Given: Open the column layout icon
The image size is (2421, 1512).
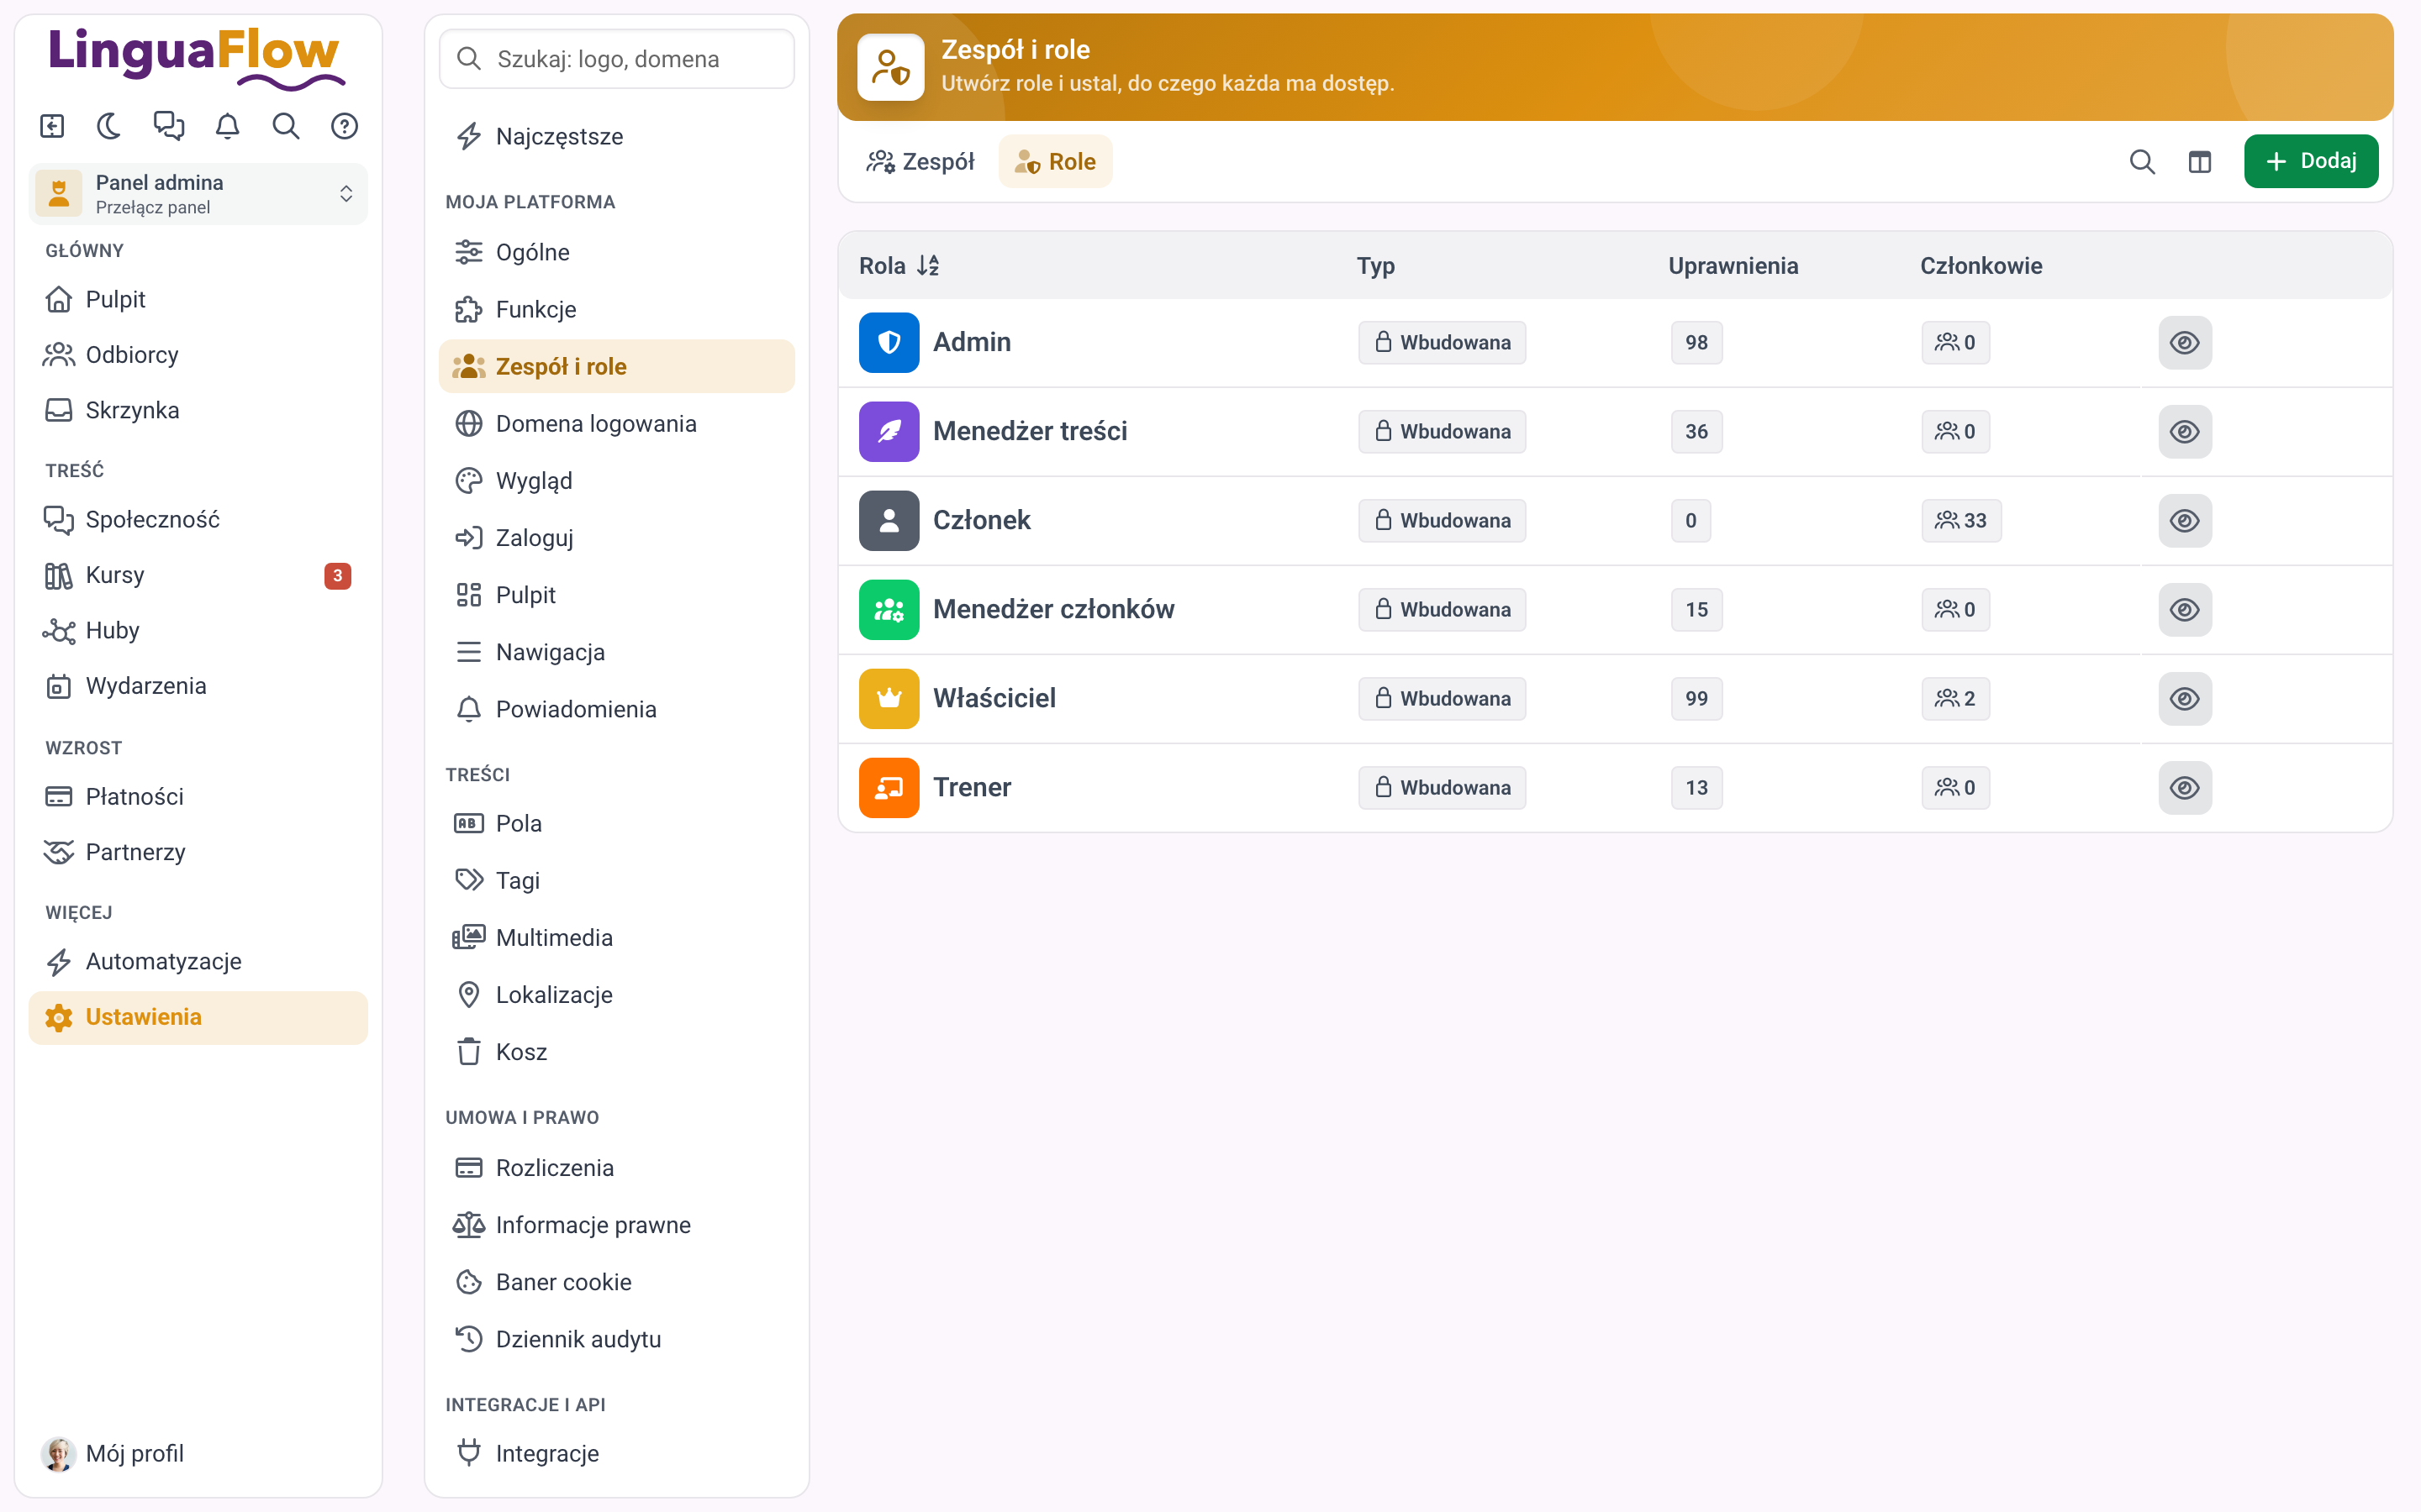Looking at the screenshot, I should click(x=2199, y=161).
